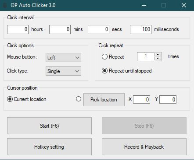Click the Pick location button
Screen dimensions: 194x160
click(104, 100)
